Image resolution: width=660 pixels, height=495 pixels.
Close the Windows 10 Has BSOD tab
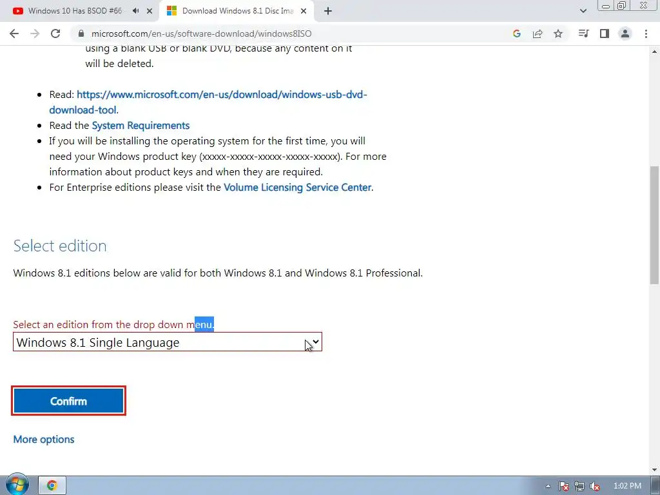[x=150, y=12]
